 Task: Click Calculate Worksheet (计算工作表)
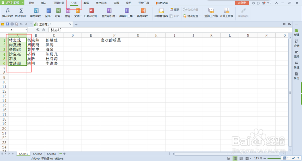click(226, 13)
